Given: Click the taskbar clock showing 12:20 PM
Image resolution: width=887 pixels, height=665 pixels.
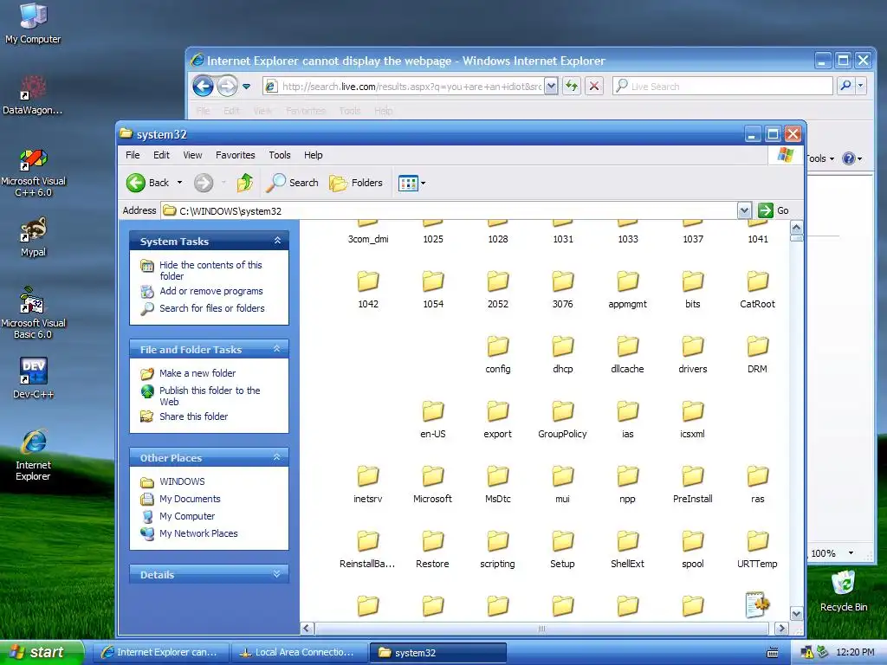Looking at the screenshot, I should (855, 653).
